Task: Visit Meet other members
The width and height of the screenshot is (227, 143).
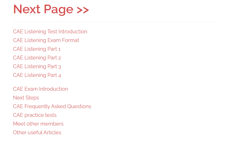Action: point(38,124)
